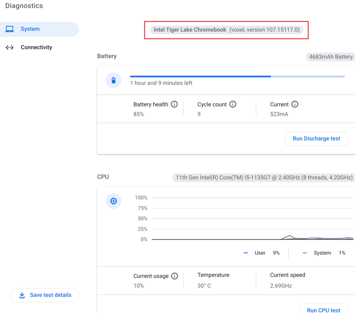Click the laptop System icon in sidebar
The height and width of the screenshot is (316, 355).
point(9,29)
